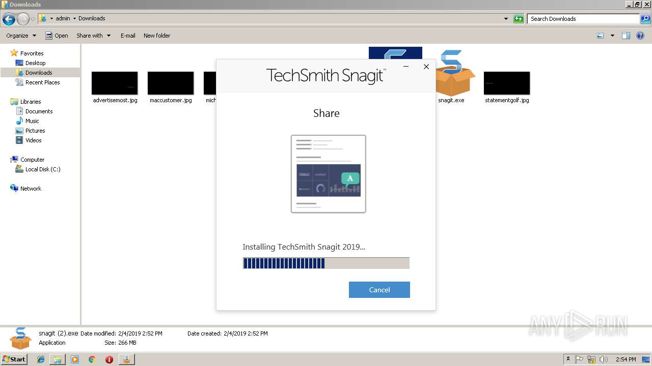Viewport: 652px width, 366px height.
Task: Click the search magnifier icon
Action: click(645, 19)
